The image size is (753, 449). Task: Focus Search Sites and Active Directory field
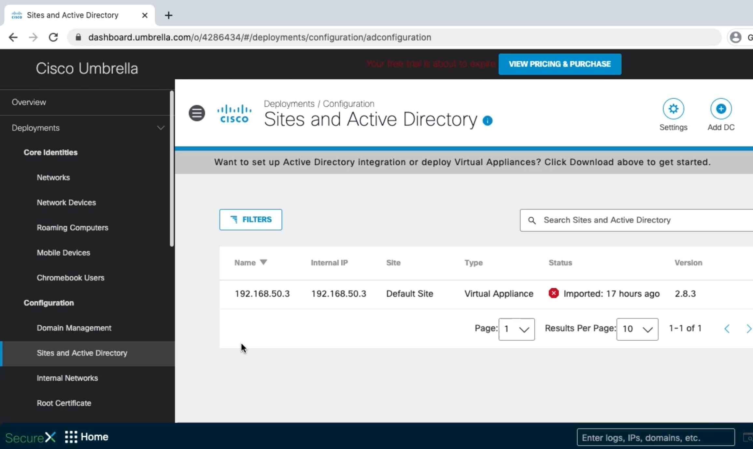click(x=636, y=220)
